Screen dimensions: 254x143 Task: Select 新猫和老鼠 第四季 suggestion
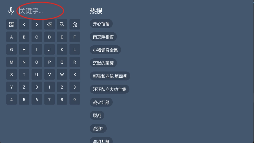[x=110, y=76]
